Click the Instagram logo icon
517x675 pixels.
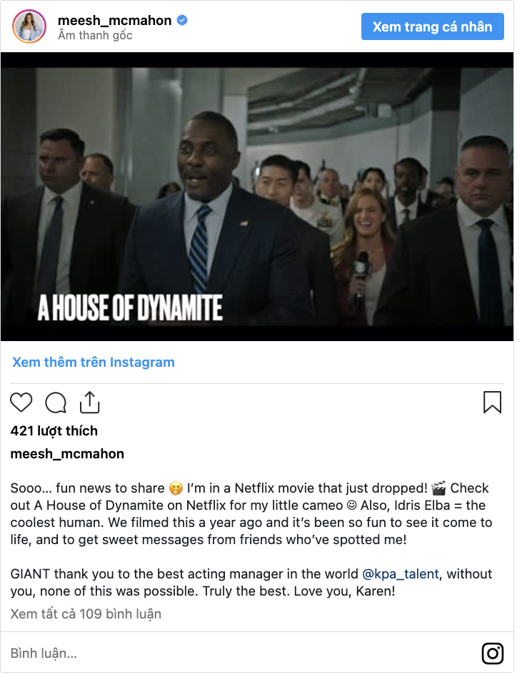[x=493, y=654]
